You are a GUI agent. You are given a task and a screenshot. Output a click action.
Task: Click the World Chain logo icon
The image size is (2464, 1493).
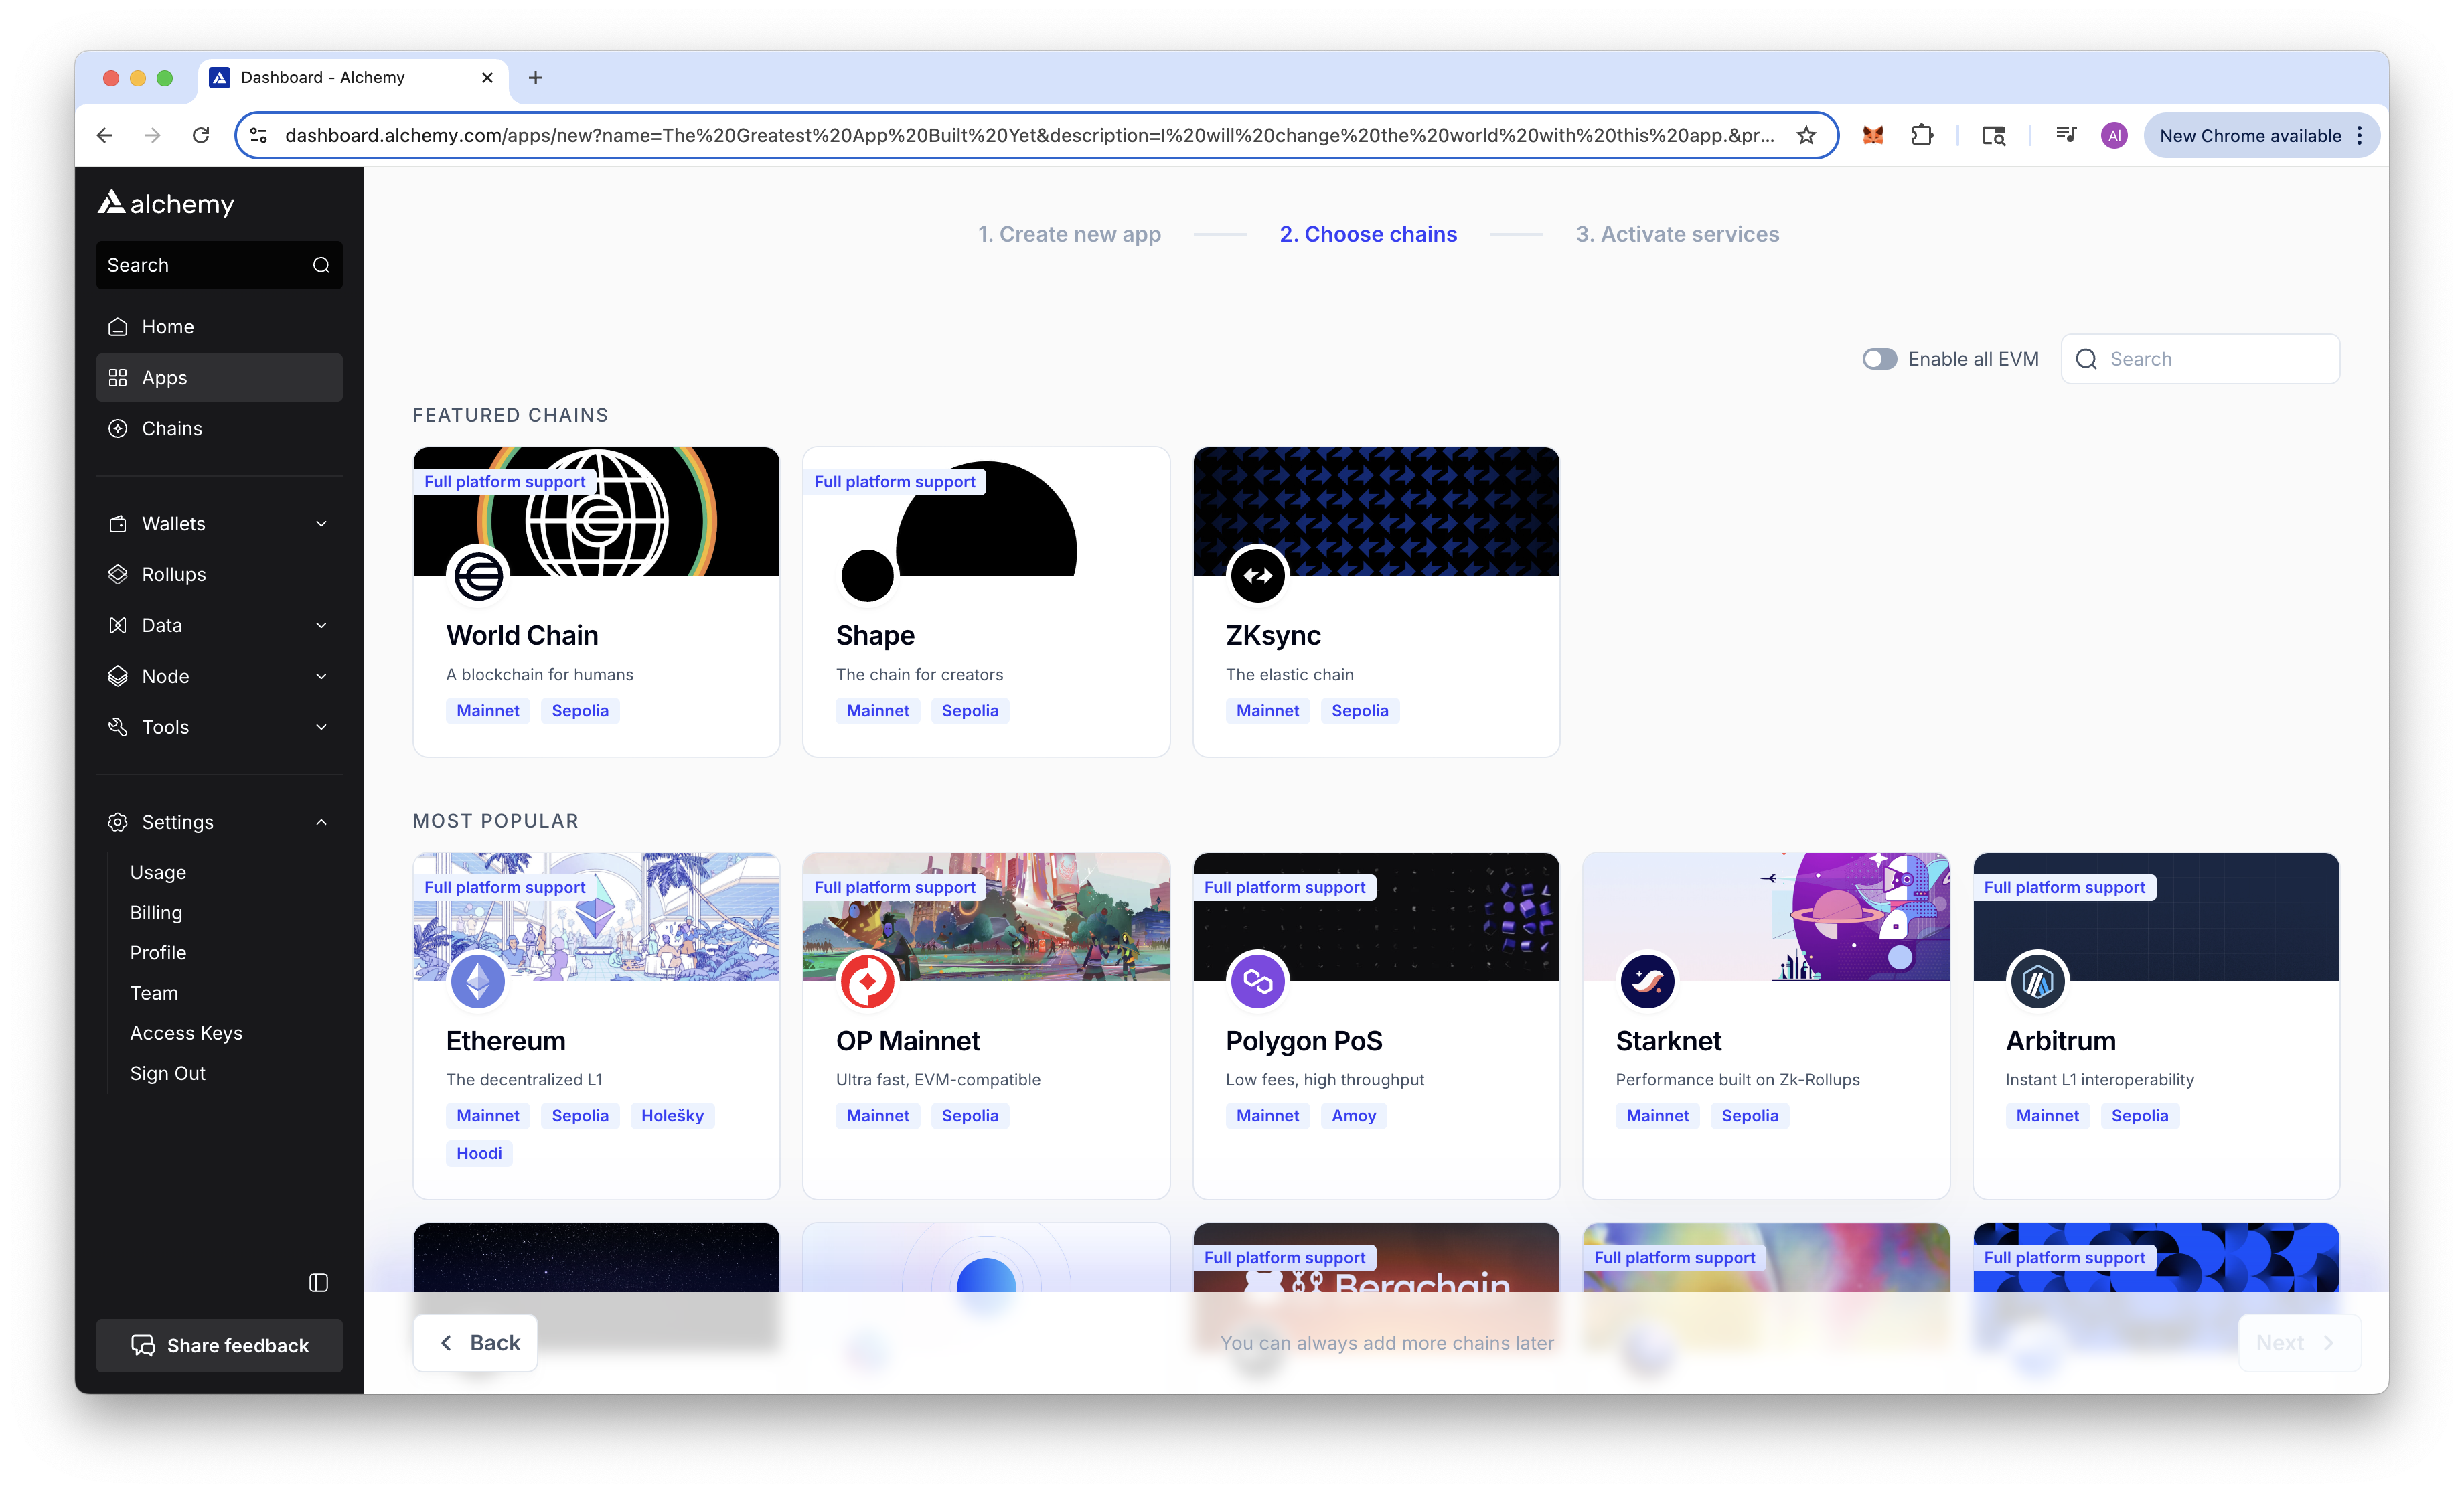click(x=479, y=575)
